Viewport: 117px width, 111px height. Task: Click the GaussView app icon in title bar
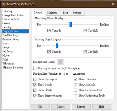coord(4,4)
